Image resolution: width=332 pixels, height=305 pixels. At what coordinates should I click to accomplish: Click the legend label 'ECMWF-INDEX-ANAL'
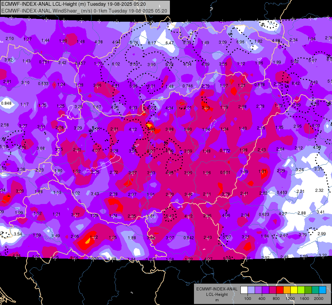click(217, 289)
